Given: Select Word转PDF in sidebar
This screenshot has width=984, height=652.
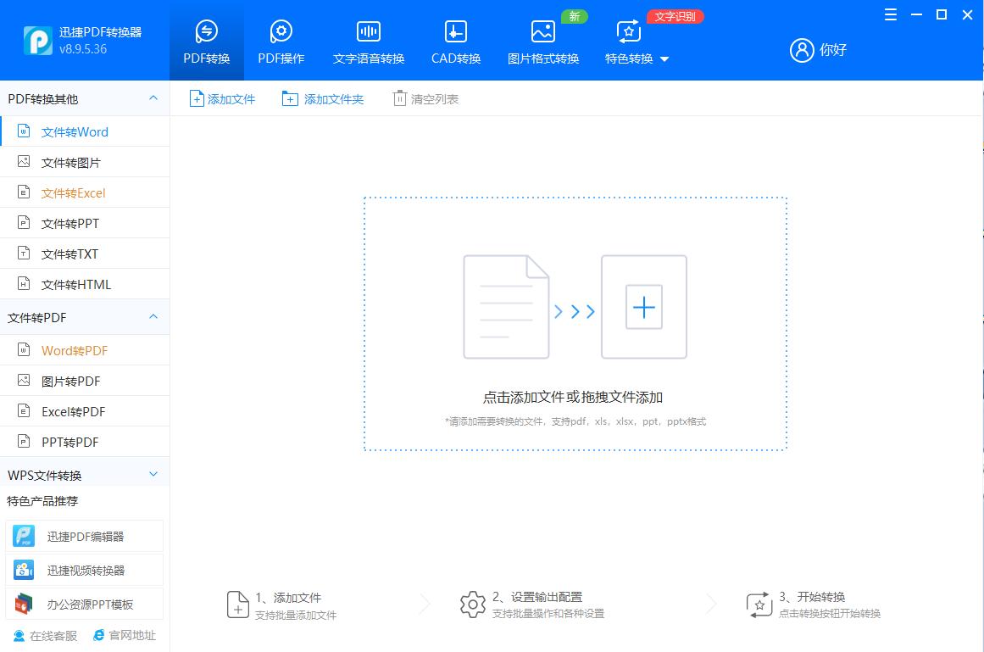Looking at the screenshot, I should coord(85,350).
